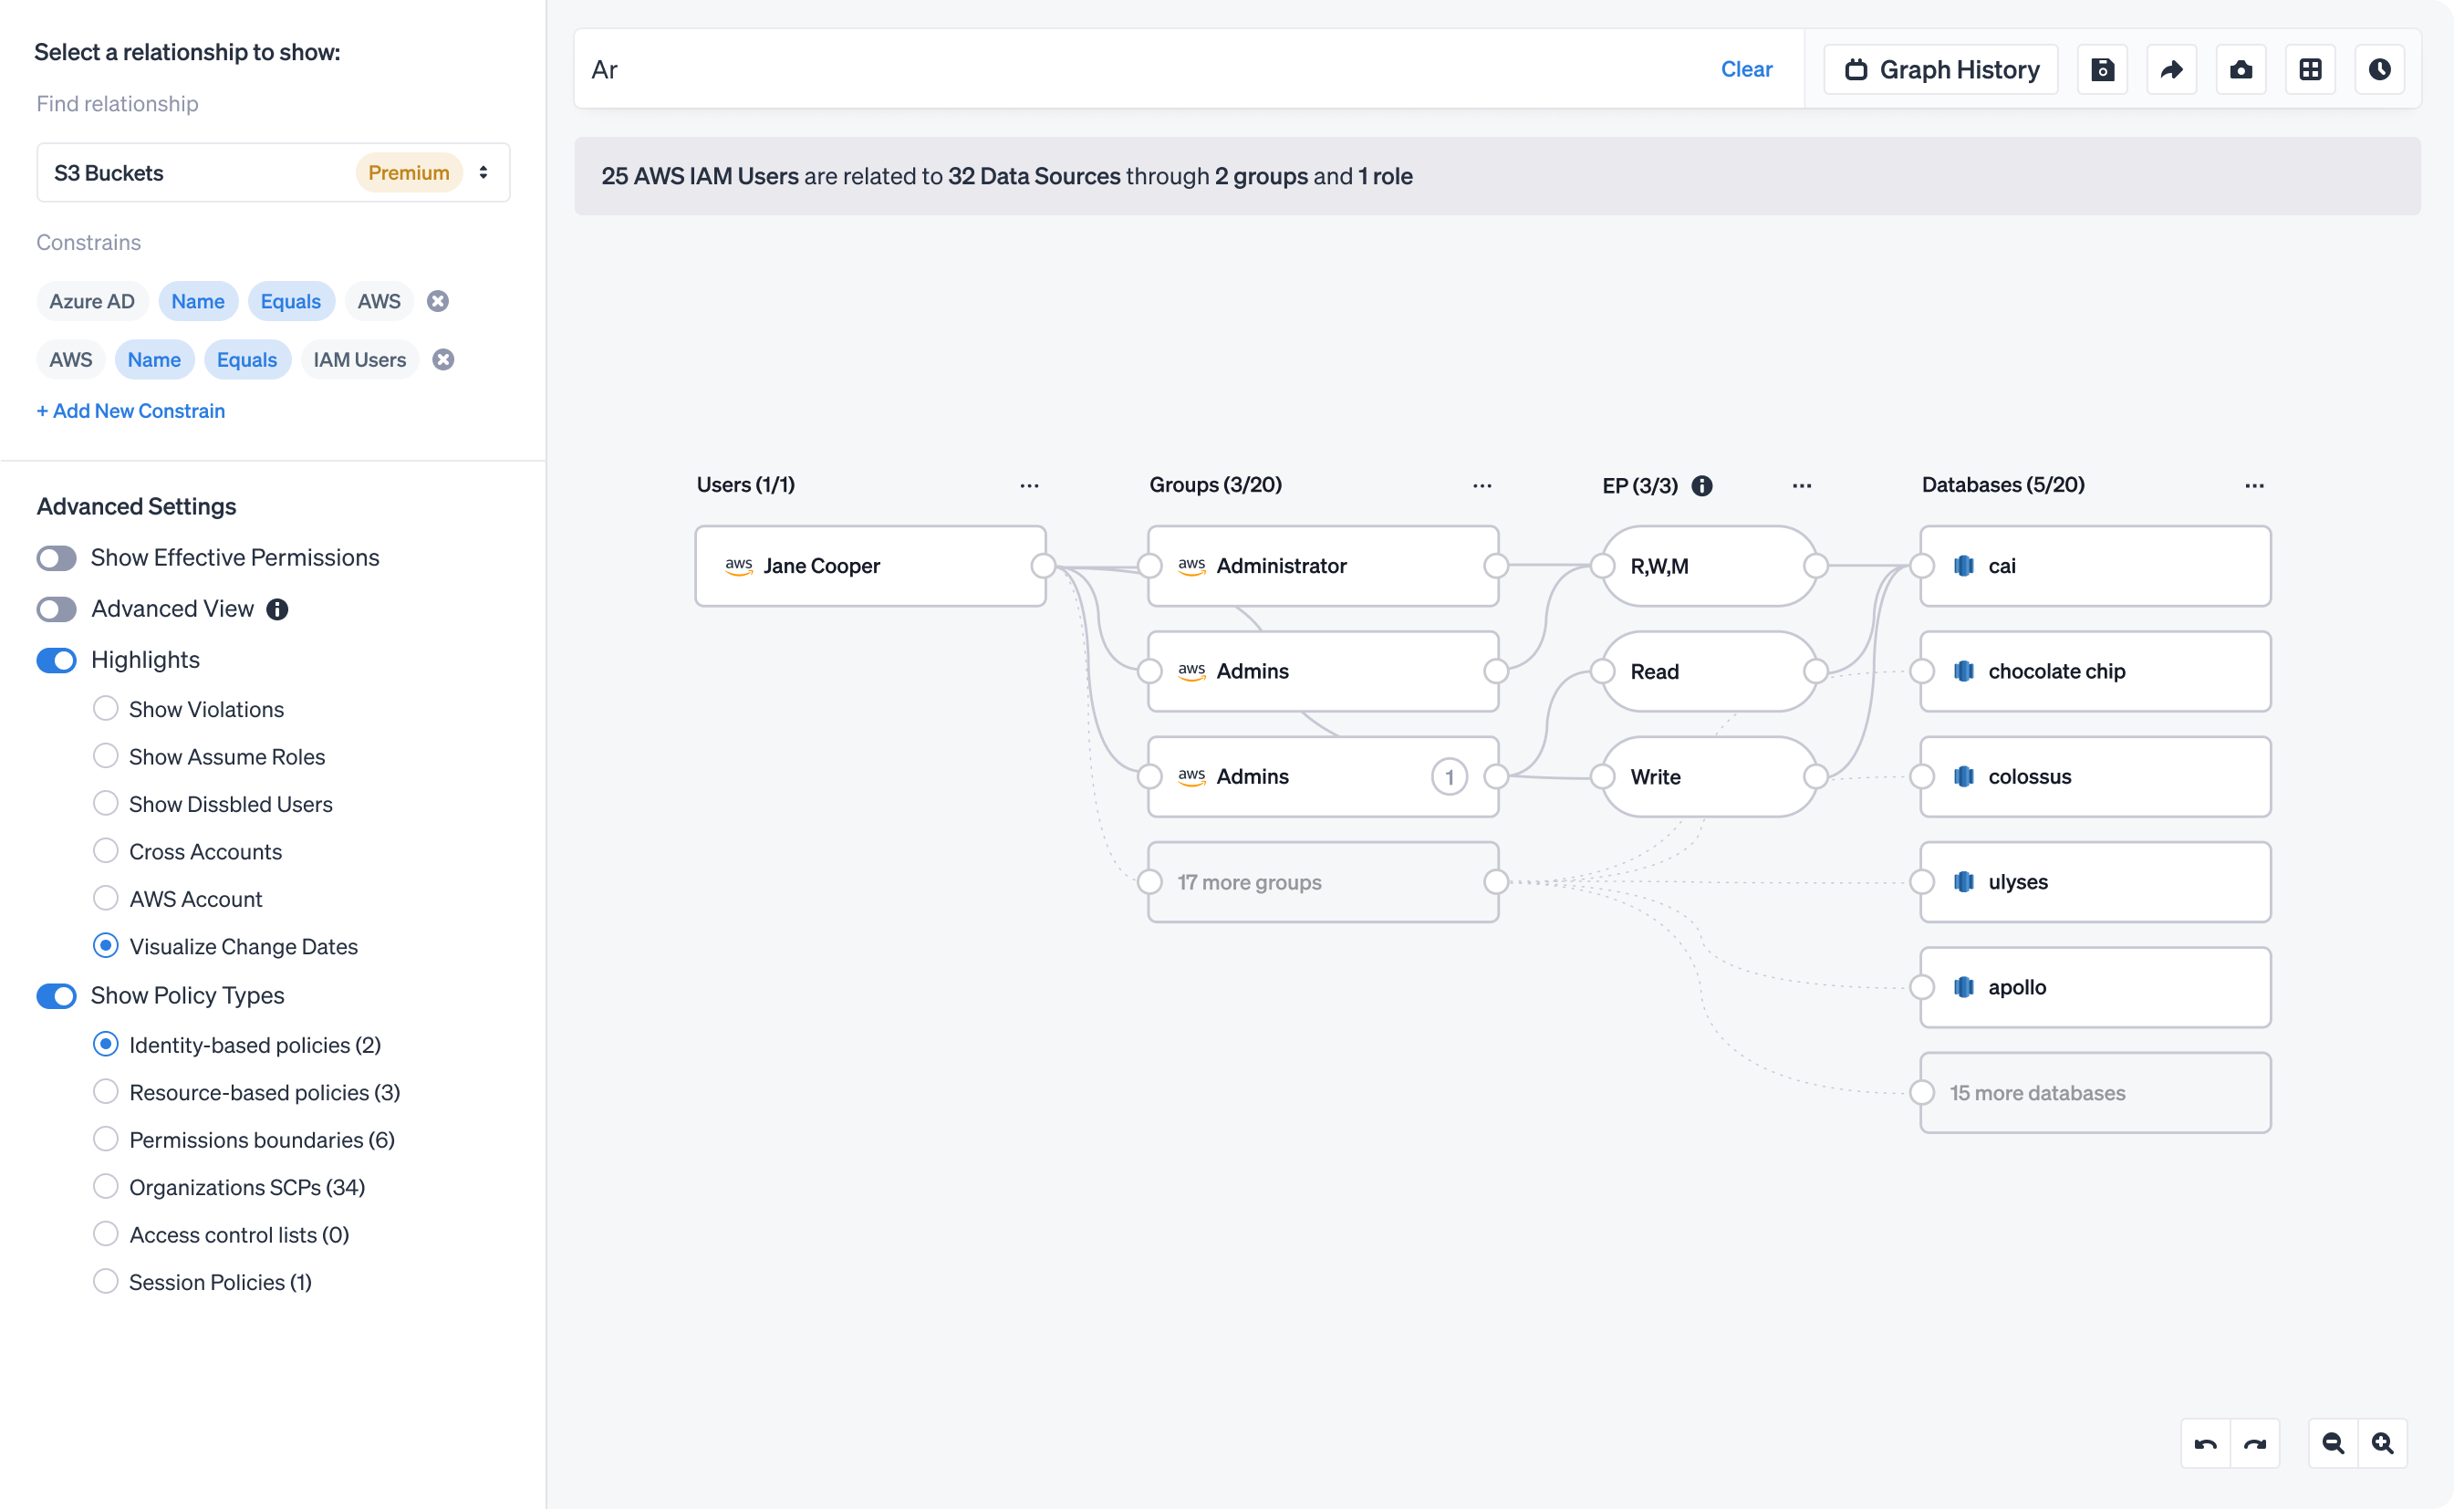Click the apollo bucket icon
Image resolution: width=2454 pixels, height=1509 pixels.
click(x=1963, y=988)
